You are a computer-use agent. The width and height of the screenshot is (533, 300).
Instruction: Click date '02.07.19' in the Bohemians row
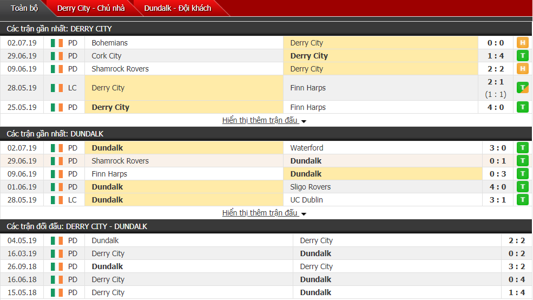pyautogui.click(x=22, y=43)
